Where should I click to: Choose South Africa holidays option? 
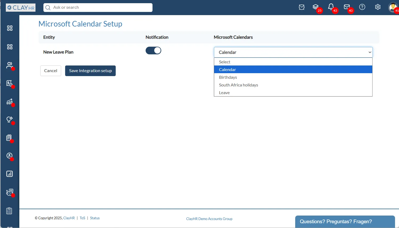[293, 85]
